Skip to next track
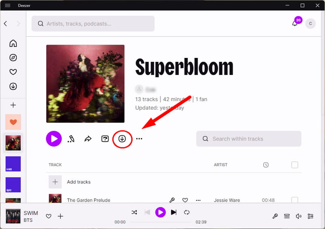Image resolution: width=325 pixels, height=229 pixels. pyautogui.click(x=174, y=212)
